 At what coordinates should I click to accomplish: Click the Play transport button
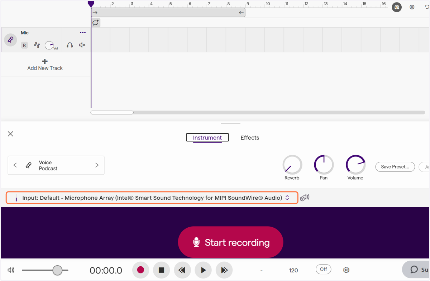pos(203,270)
